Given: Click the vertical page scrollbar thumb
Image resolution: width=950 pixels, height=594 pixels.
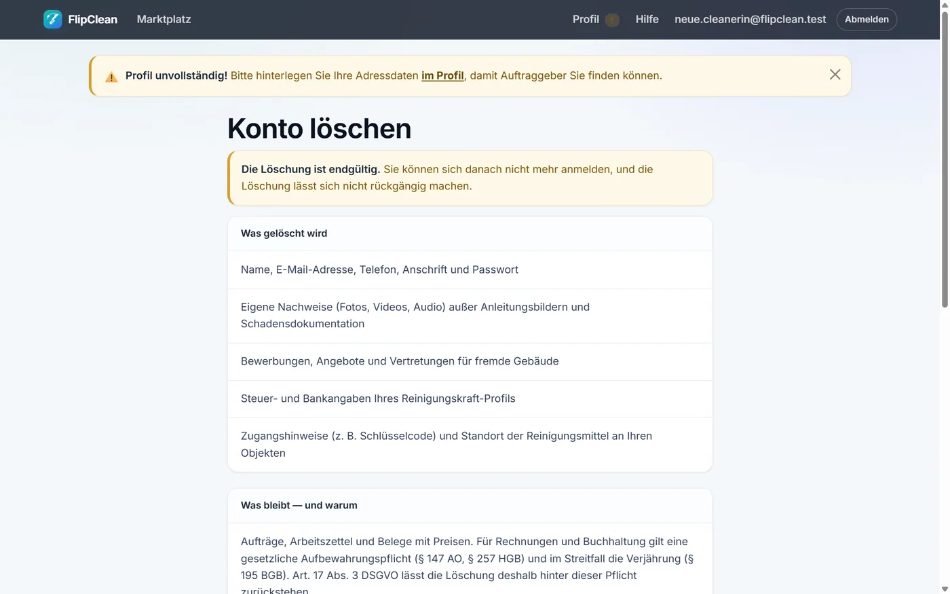Looking at the screenshot, I should pyautogui.click(x=945, y=160).
